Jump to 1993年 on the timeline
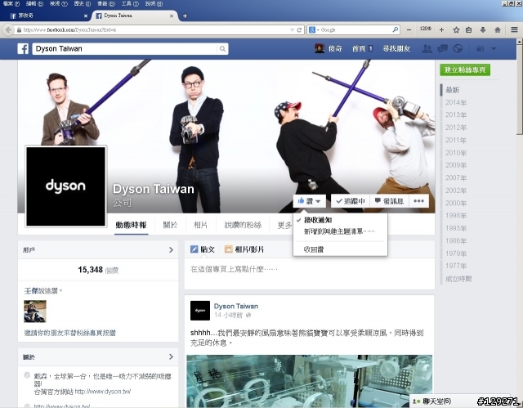 456,228
